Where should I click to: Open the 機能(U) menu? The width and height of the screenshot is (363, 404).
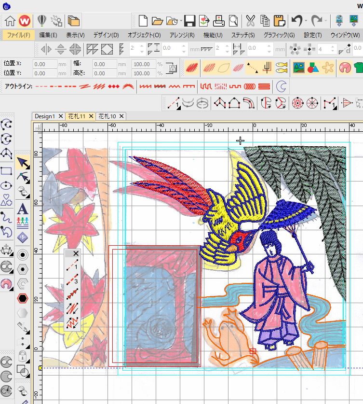(x=213, y=35)
